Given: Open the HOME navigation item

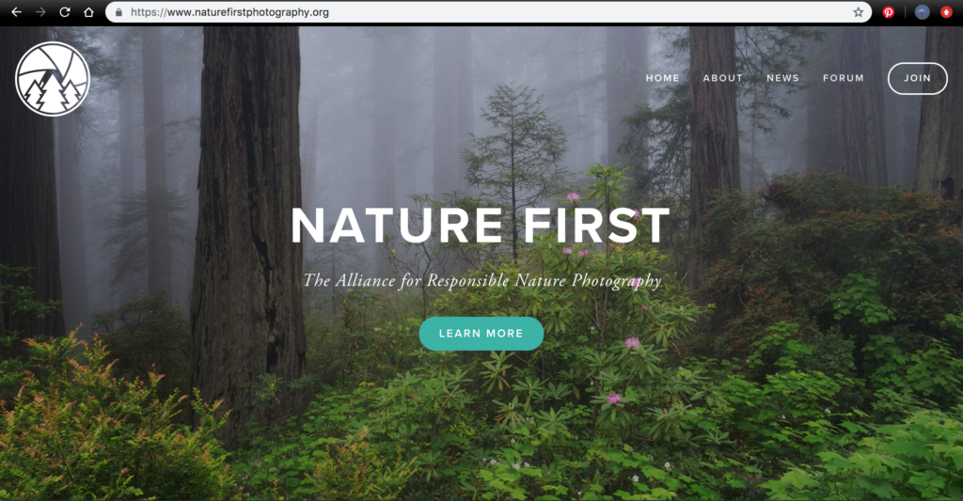Looking at the screenshot, I should (x=662, y=78).
